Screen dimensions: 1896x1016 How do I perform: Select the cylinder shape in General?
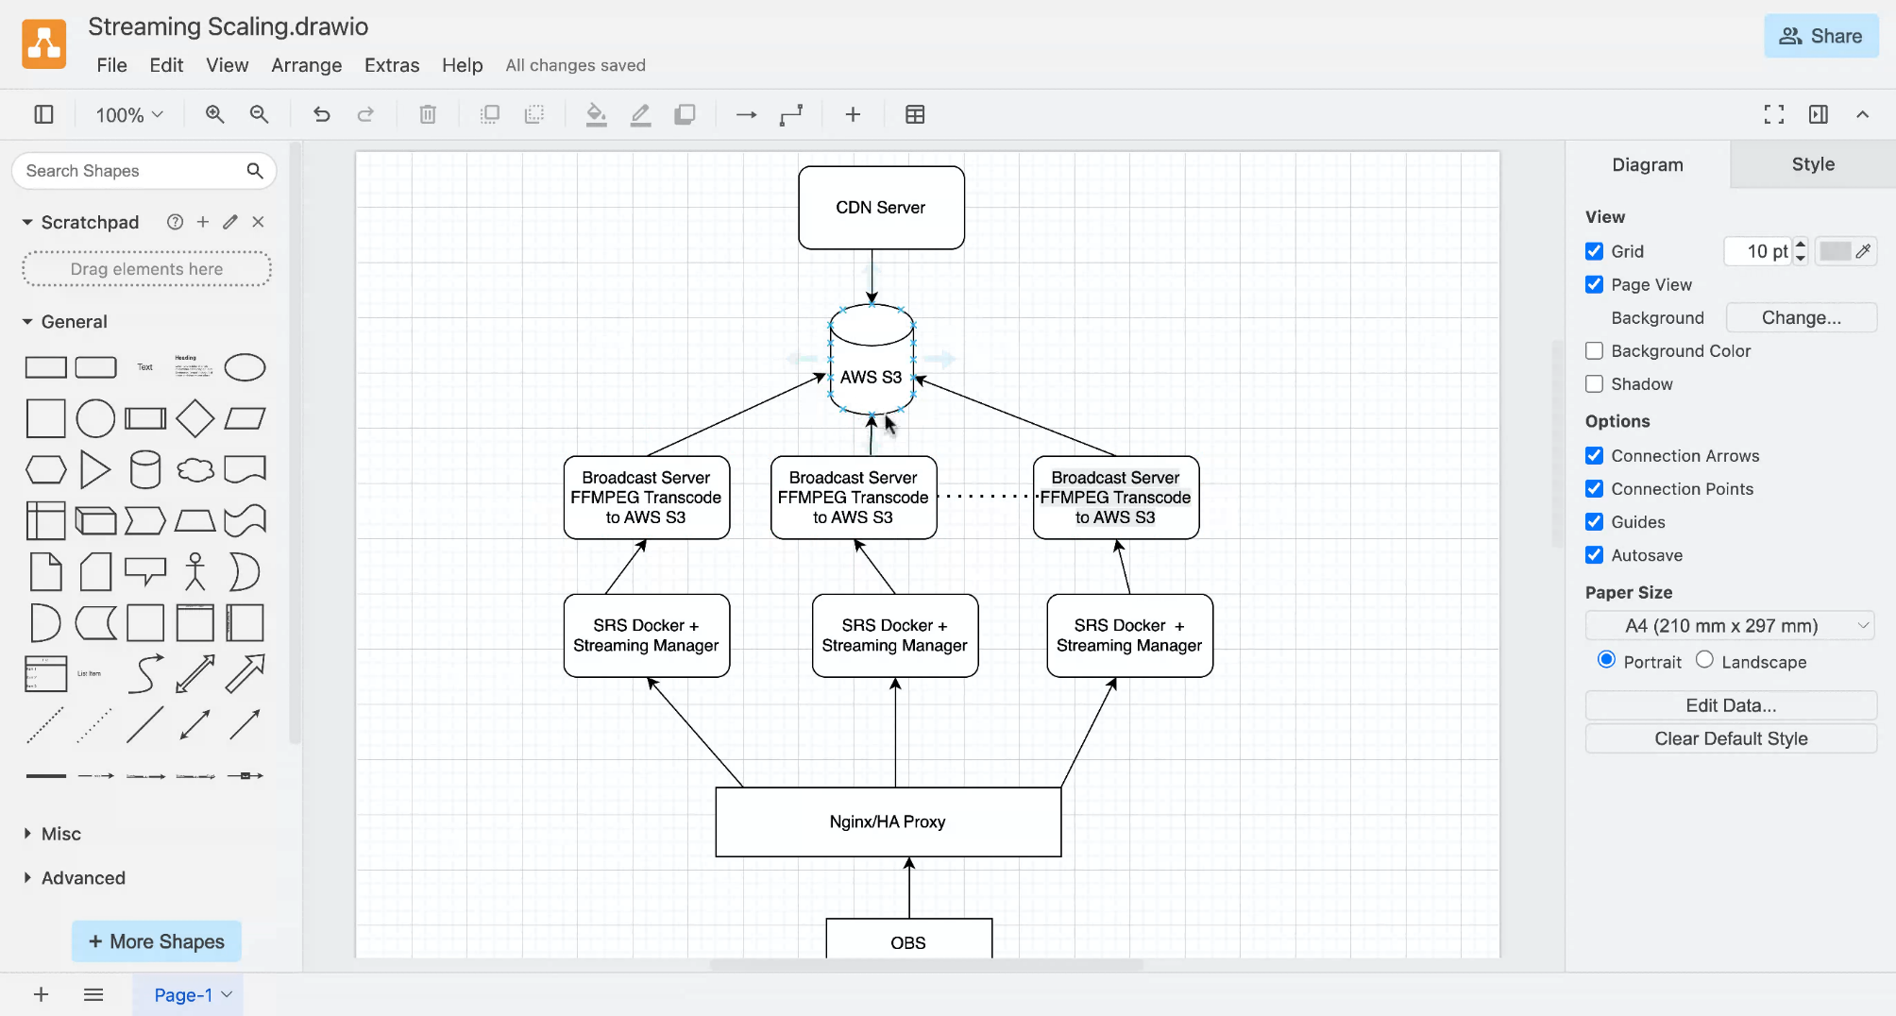coord(145,469)
